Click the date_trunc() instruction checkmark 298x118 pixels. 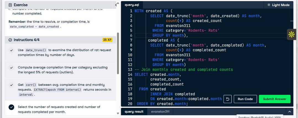point(11,50)
